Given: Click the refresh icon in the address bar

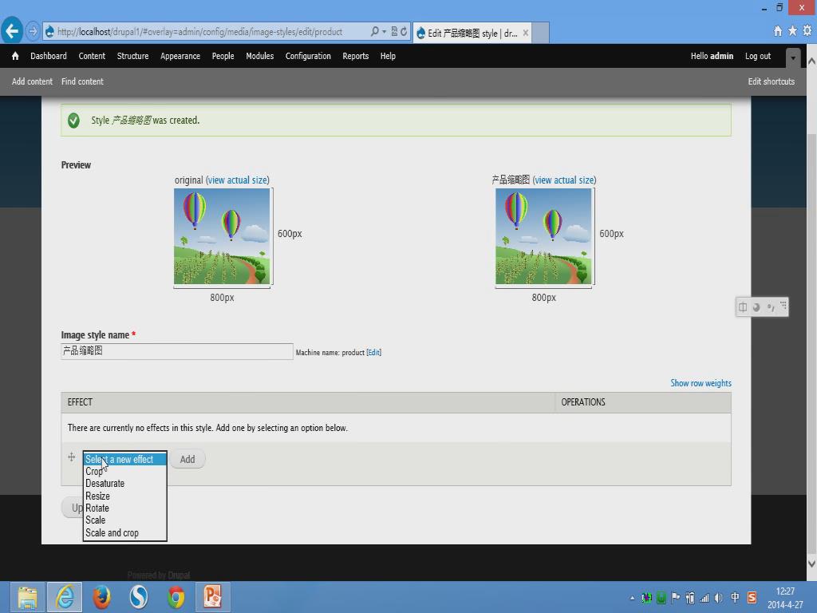Looking at the screenshot, I should click(x=404, y=32).
